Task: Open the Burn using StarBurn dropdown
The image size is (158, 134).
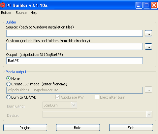Action: coord(60,105)
